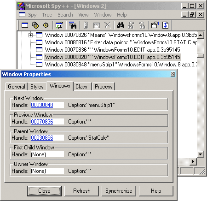207x201 pixels.
Task: Follow Previous Window handle 00070836 link
Action: pos(42,122)
